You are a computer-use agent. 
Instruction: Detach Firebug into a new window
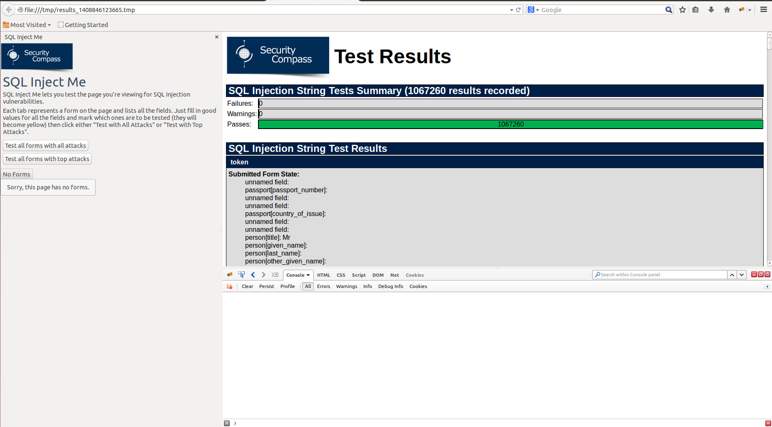(x=760, y=274)
